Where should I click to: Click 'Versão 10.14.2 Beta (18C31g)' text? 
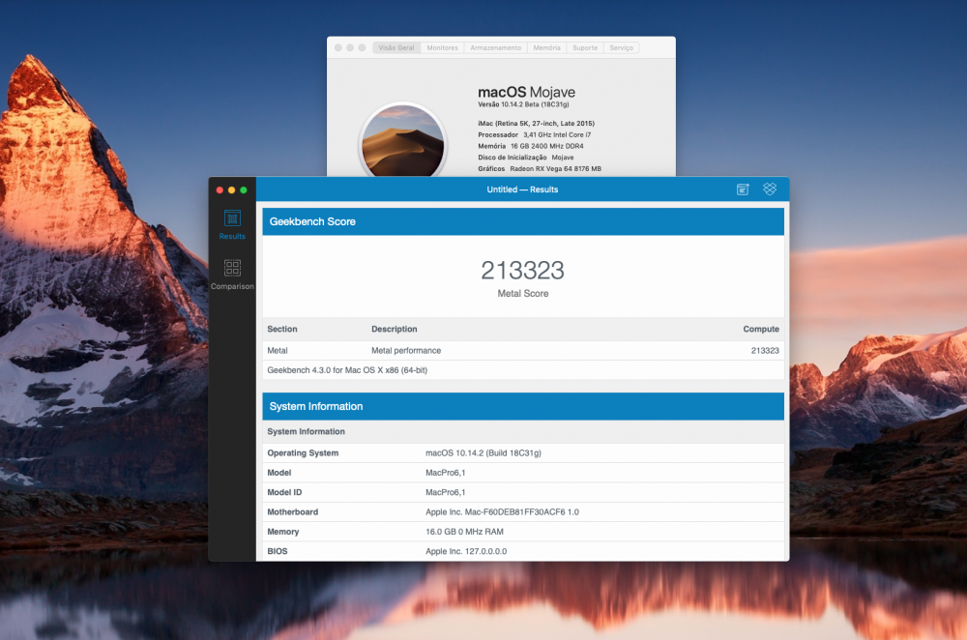coord(523,104)
